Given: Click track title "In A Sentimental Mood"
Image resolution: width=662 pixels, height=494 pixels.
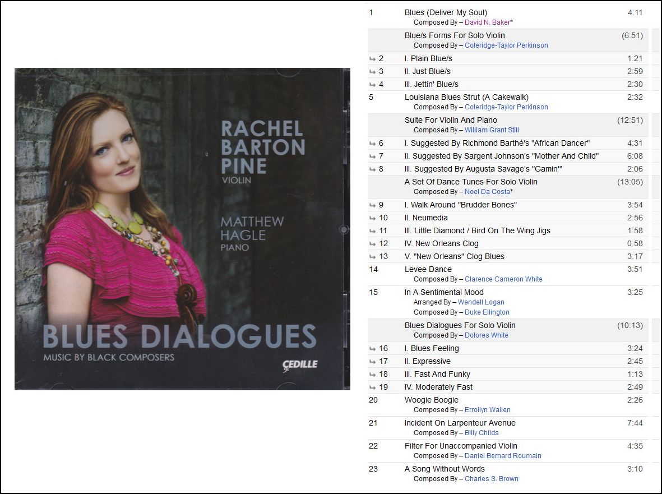Looking at the screenshot, I should pyautogui.click(x=444, y=292).
